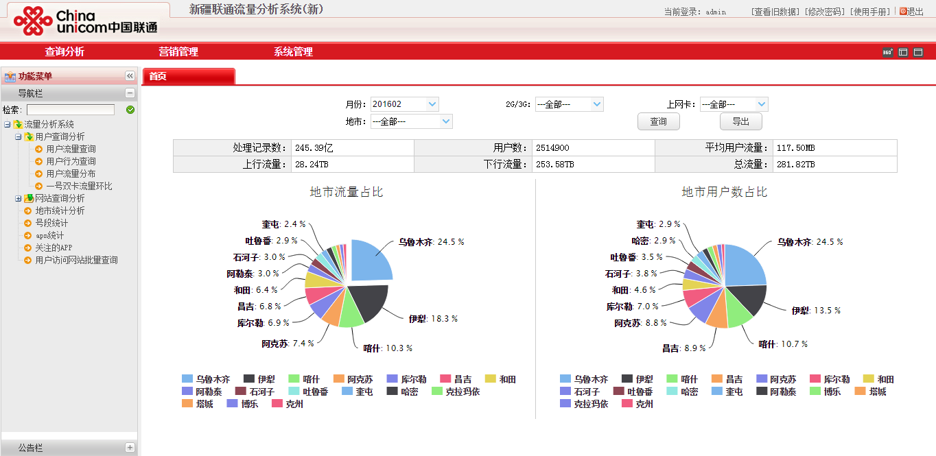Click orange arrow icon beside 号段统计
Viewport: 936px width, 456px height.
coord(28,223)
